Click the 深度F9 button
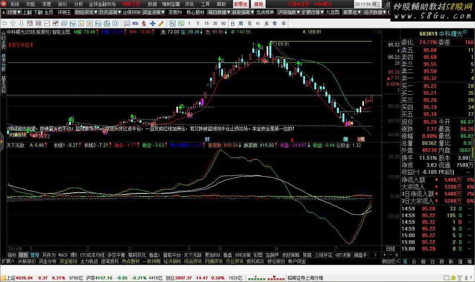This screenshot has width=475, height=282. tap(175, 12)
